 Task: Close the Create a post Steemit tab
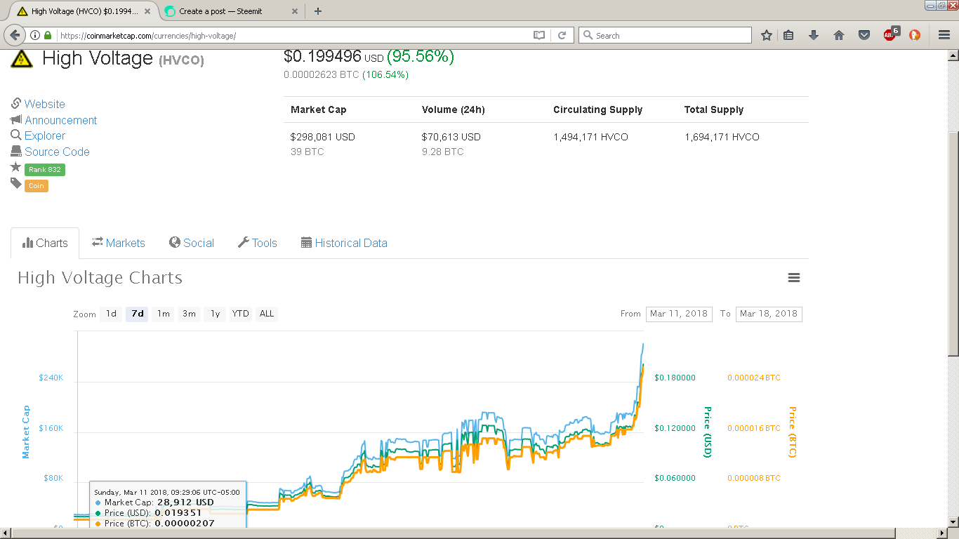(295, 11)
